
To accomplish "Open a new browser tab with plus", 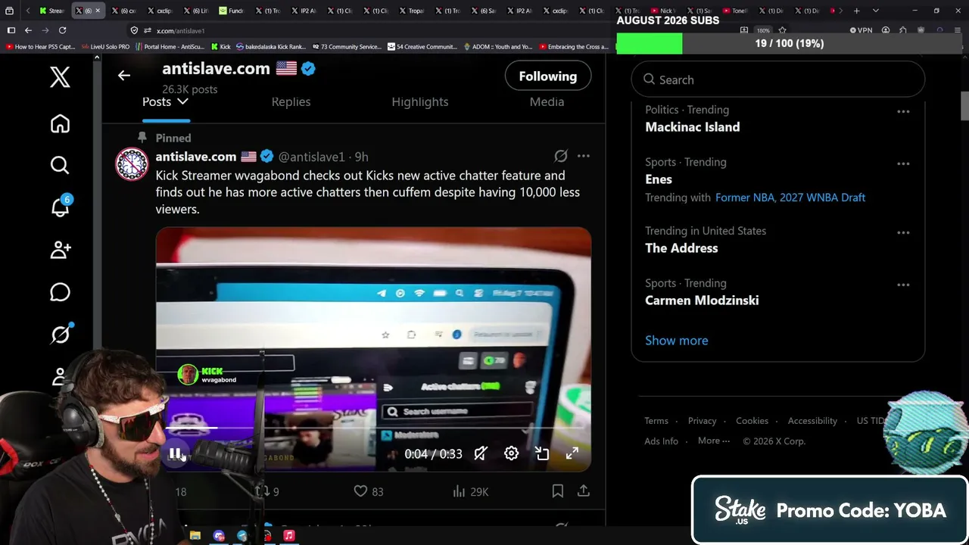I will pyautogui.click(x=856, y=11).
